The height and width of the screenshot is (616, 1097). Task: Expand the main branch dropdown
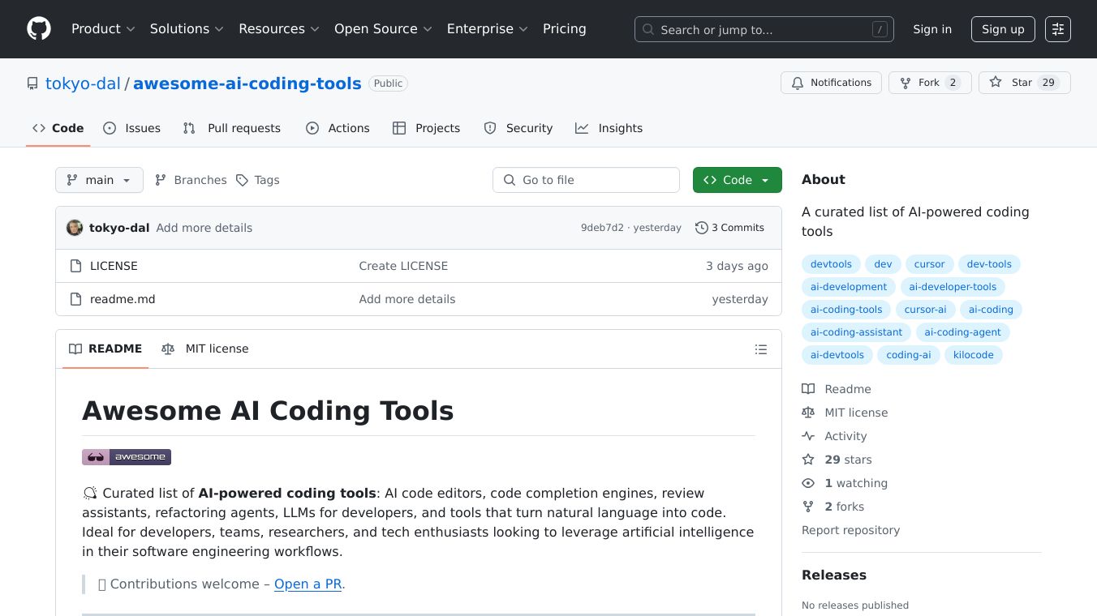coord(99,180)
